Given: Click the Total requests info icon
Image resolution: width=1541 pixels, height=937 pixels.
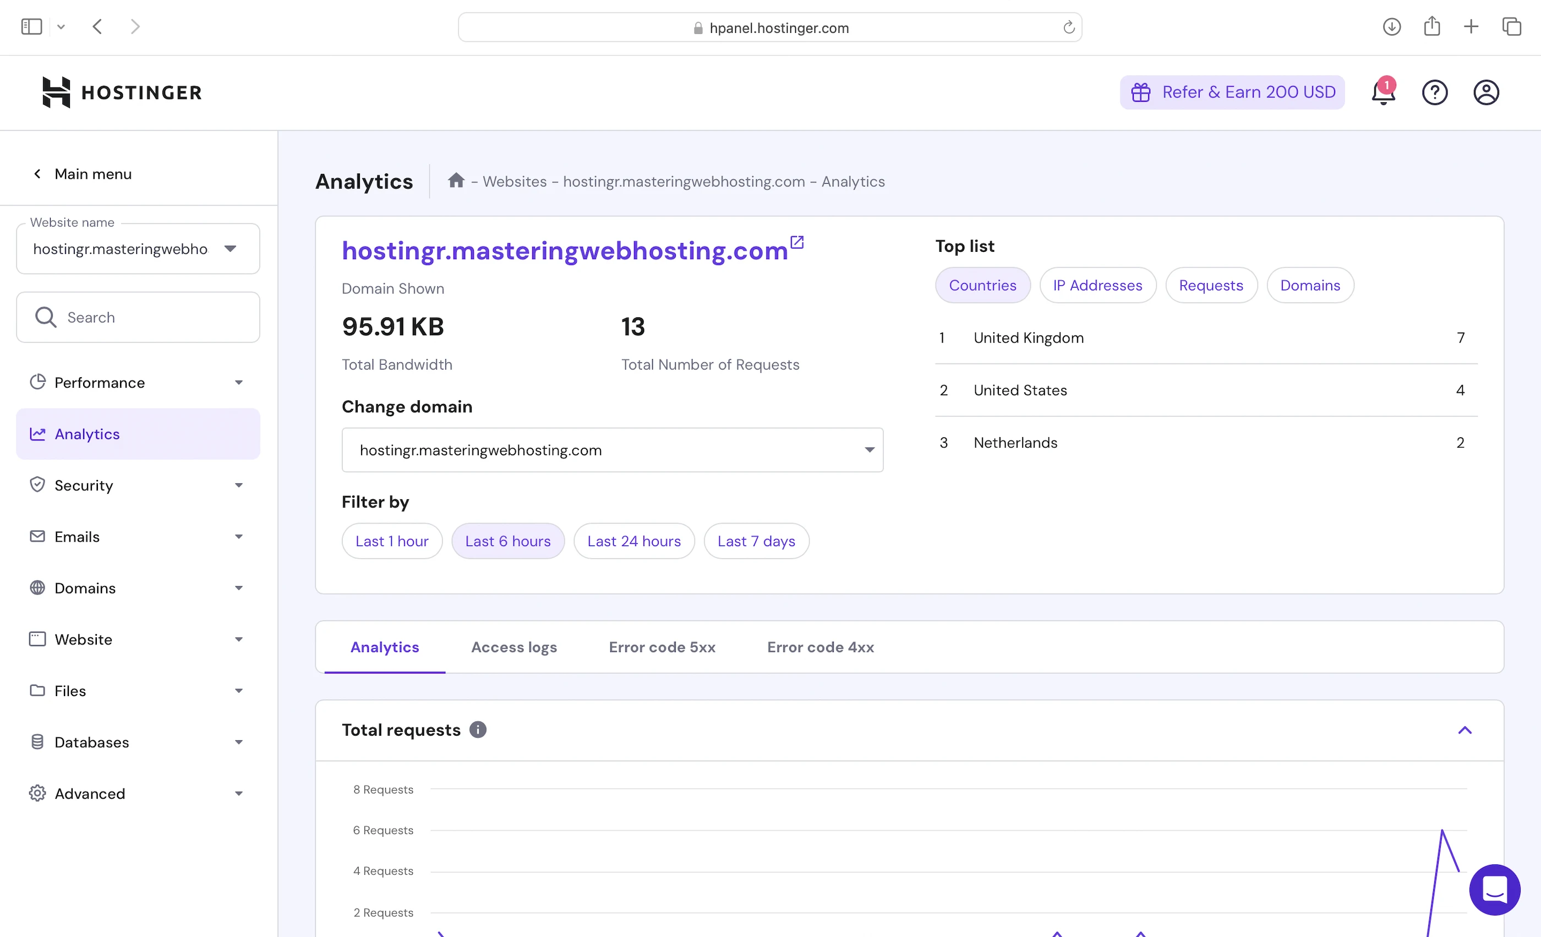Looking at the screenshot, I should click(x=478, y=729).
